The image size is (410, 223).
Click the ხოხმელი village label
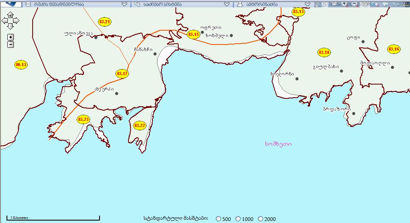click(217, 36)
